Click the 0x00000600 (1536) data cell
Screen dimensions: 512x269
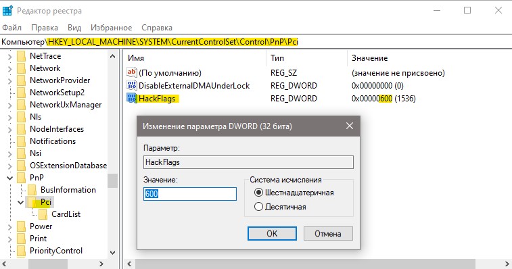pyautogui.click(x=383, y=99)
